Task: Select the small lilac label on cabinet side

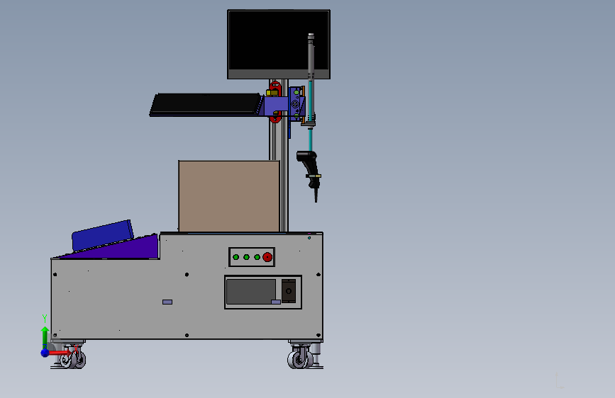Action: [167, 302]
